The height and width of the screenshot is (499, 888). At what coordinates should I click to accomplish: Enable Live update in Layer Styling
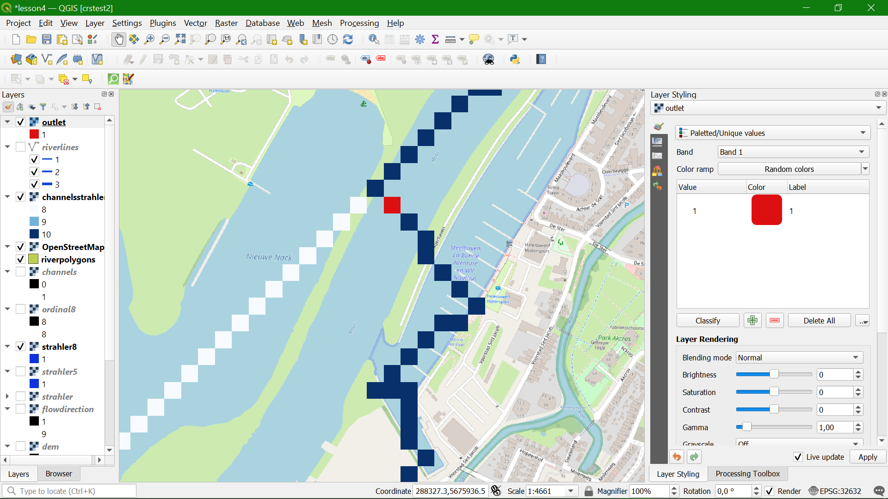coord(798,456)
